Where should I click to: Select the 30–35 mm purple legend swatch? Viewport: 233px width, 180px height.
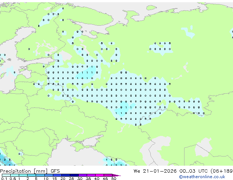(83, 175)
